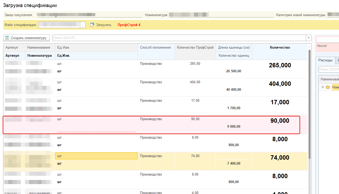
Task: Click the Загрузить button label
Action: 104,25
